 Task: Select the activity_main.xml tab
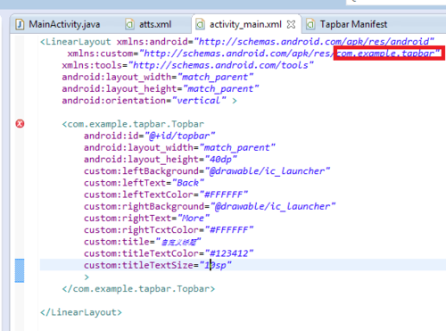tap(245, 24)
